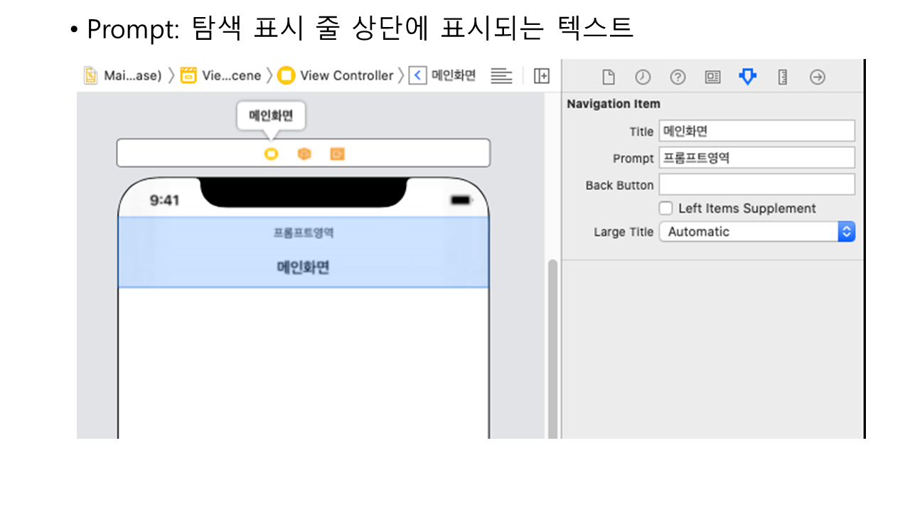Add a new editor pane
Screen dimensions: 910x512
pyautogui.click(x=542, y=76)
